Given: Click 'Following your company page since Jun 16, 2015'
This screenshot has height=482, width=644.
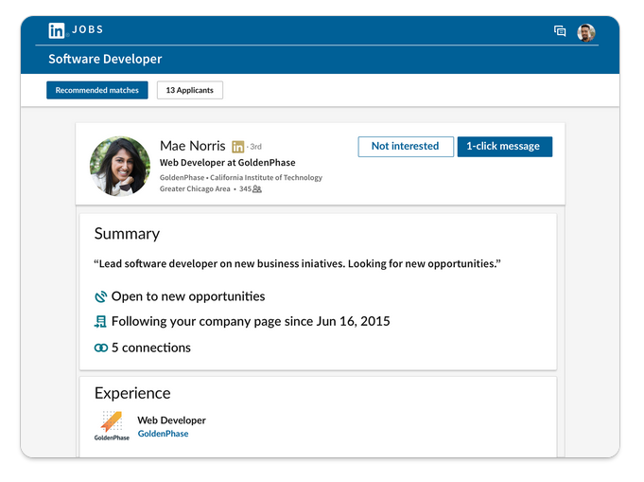Looking at the screenshot, I should (x=251, y=321).
